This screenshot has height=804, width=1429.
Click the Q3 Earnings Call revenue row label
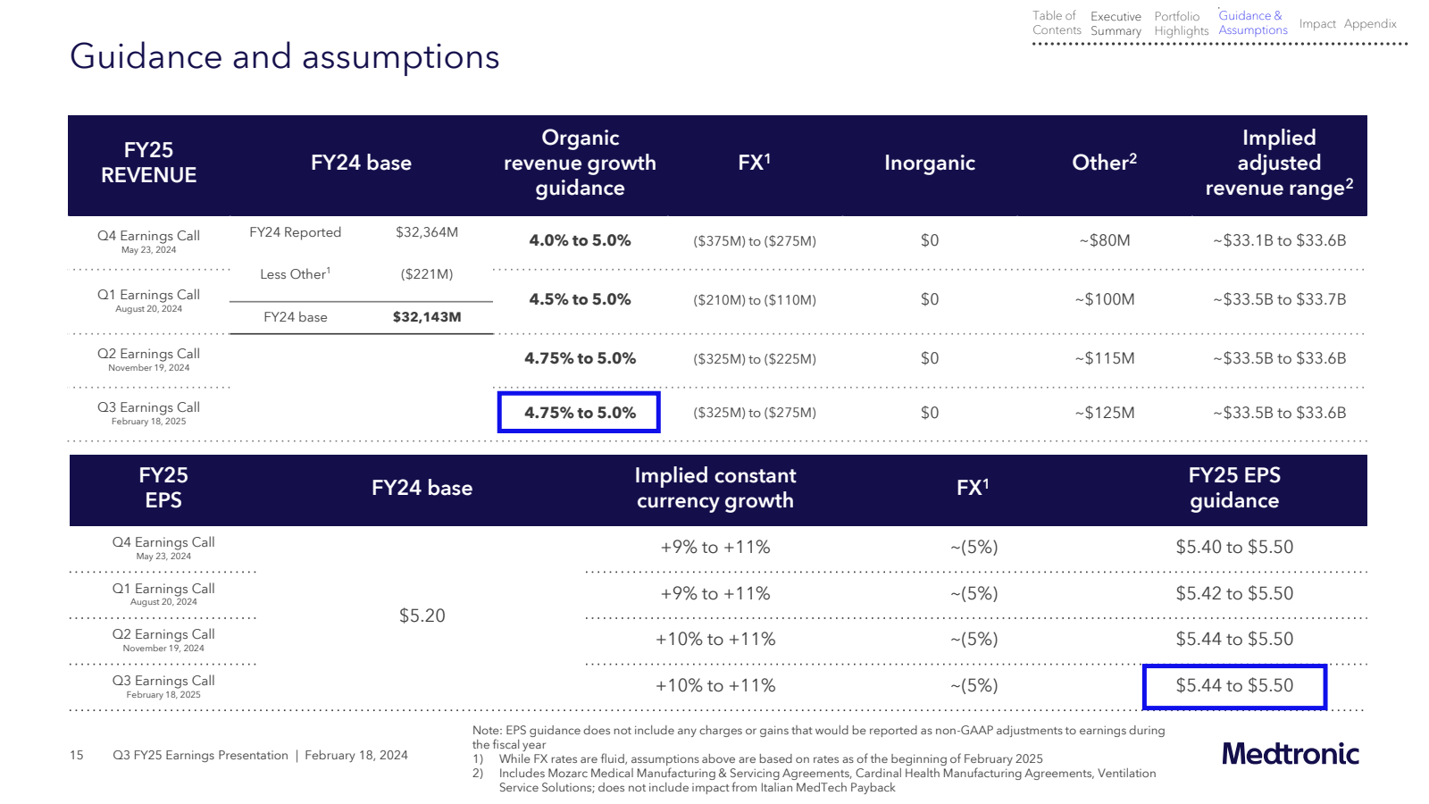(148, 413)
